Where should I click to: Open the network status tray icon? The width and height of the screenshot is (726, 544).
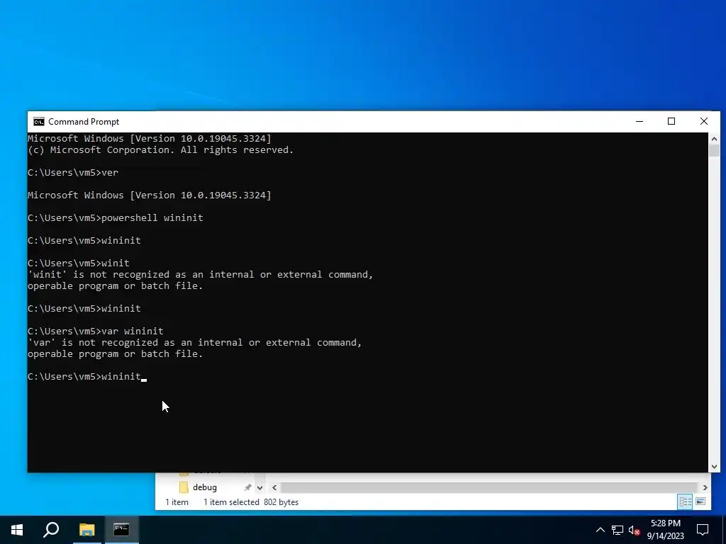(x=618, y=530)
